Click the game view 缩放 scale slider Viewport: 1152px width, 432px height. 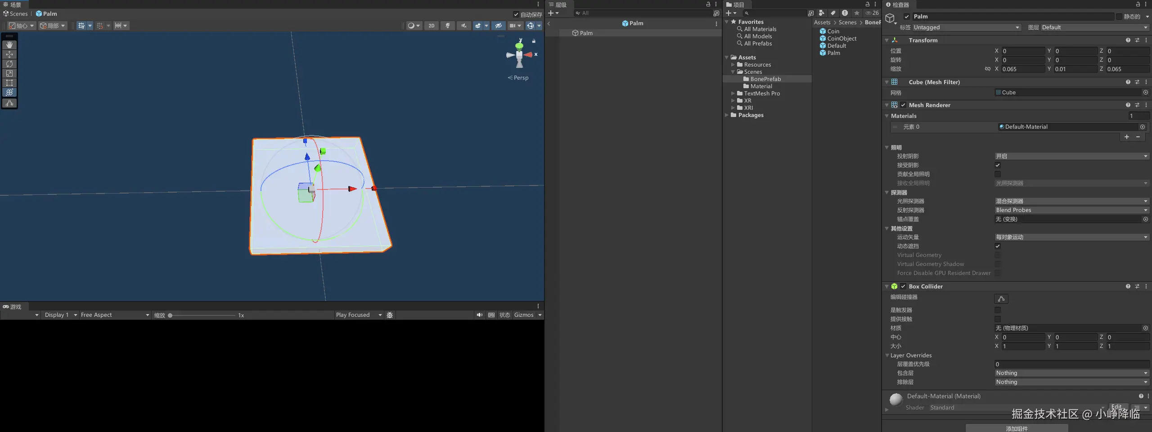tap(202, 315)
